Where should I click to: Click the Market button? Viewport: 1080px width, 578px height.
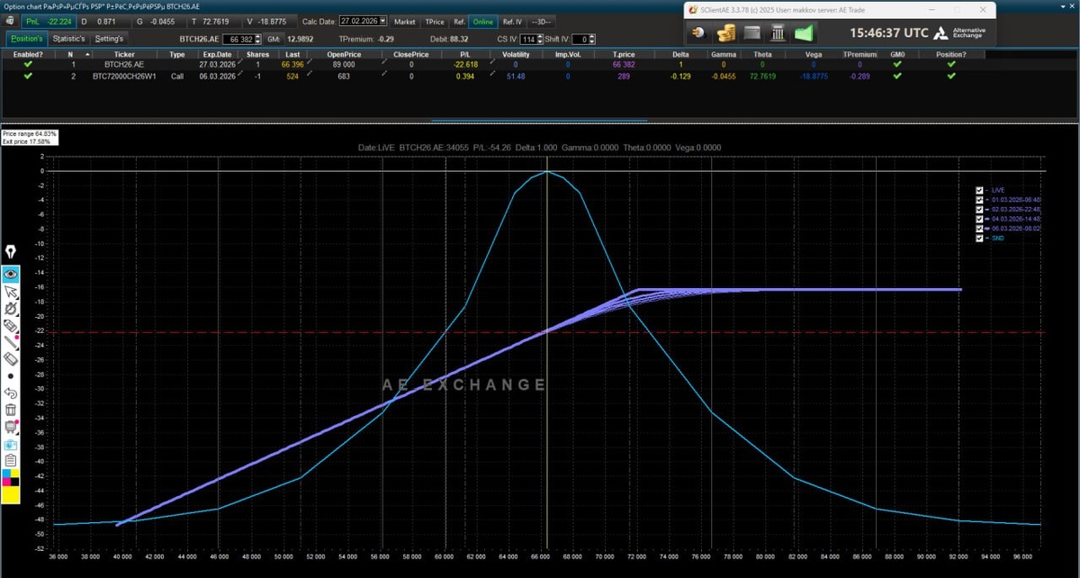pos(405,21)
